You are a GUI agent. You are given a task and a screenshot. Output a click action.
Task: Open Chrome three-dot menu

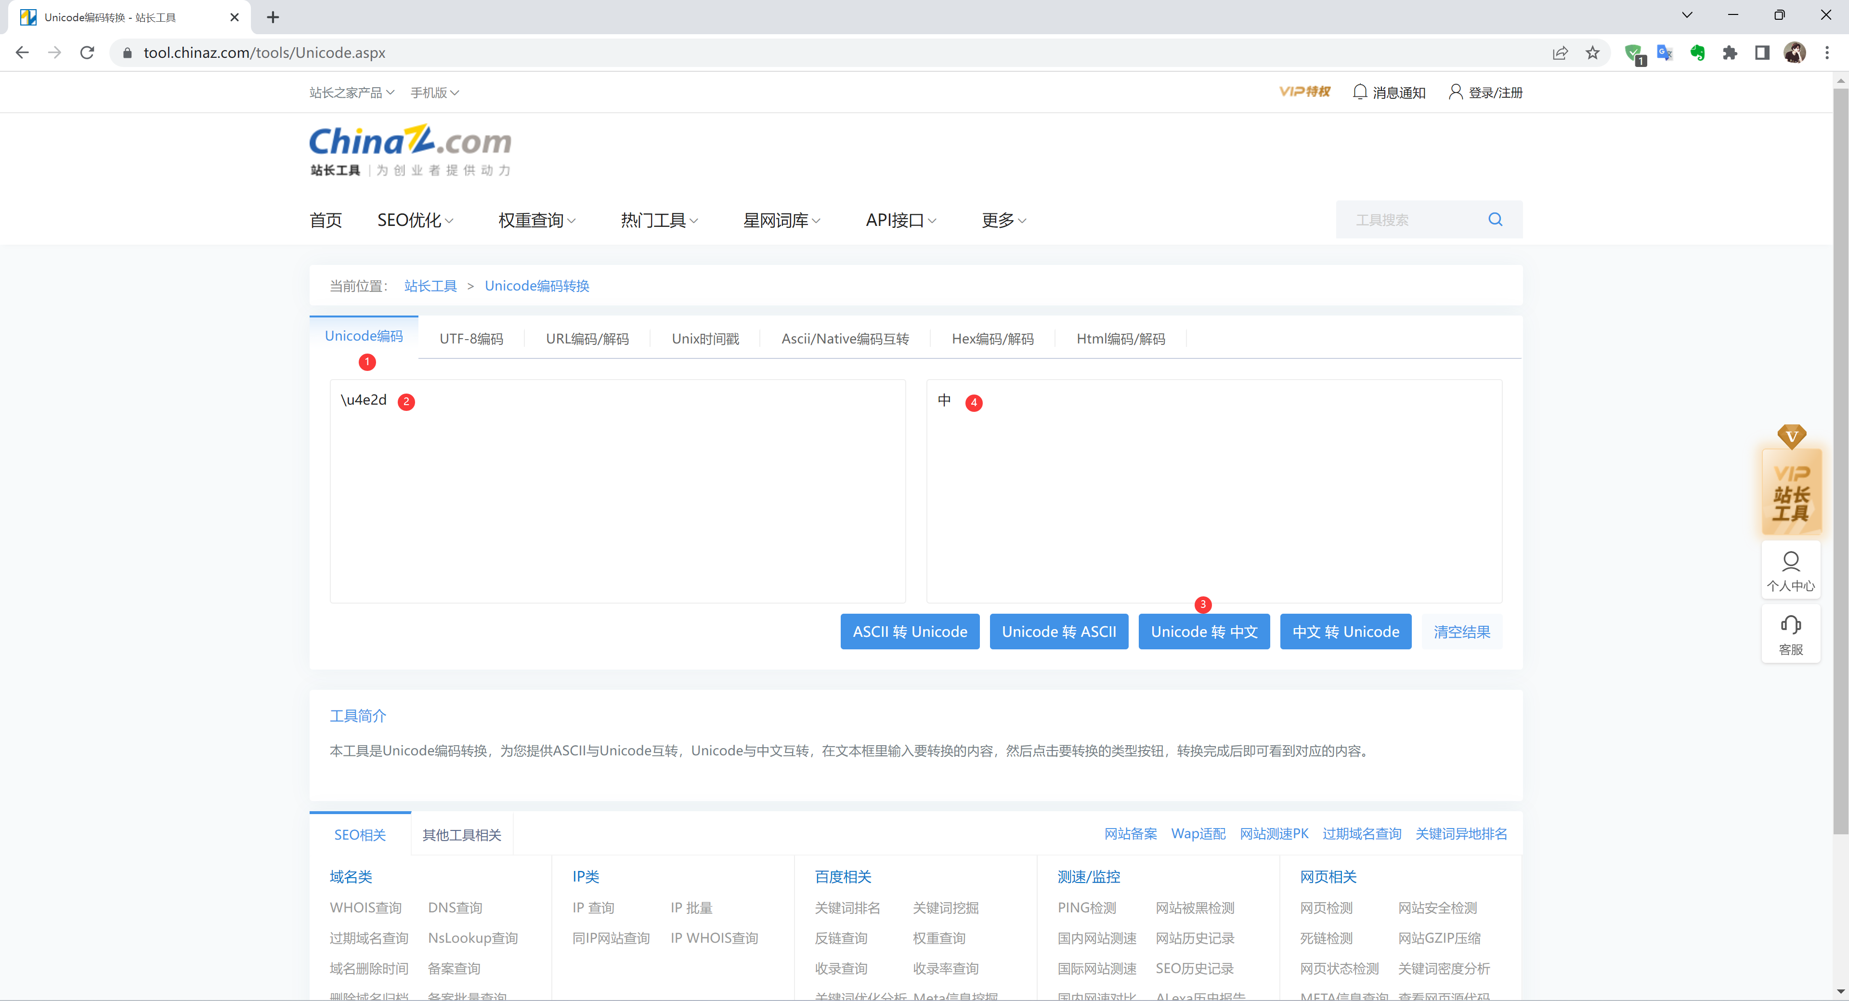point(1827,53)
